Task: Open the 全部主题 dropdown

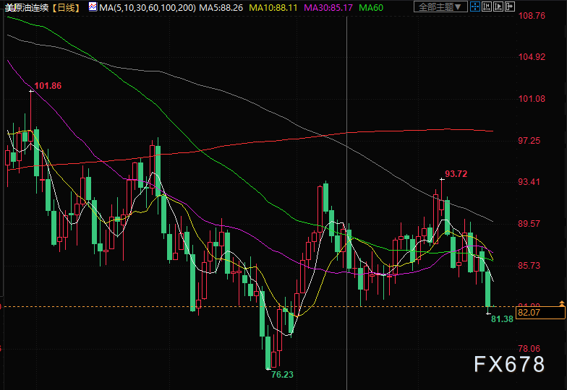Action: (x=440, y=6)
